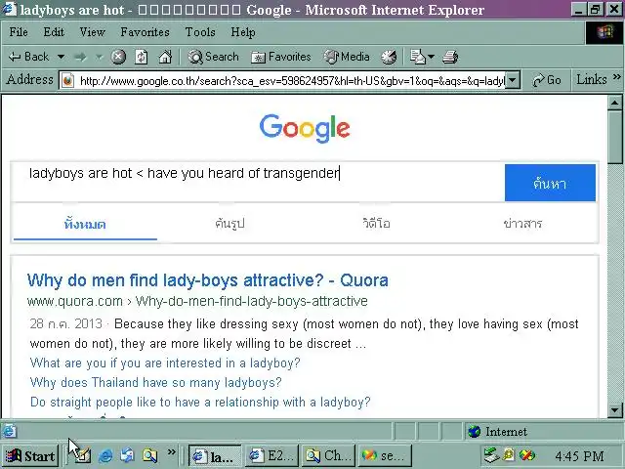The height and width of the screenshot is (469, 625).
Task: Open 'Do straight people like' link
Action: 200,402
